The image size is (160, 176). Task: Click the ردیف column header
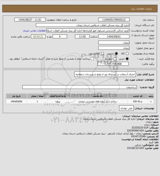tap(151, 96)
